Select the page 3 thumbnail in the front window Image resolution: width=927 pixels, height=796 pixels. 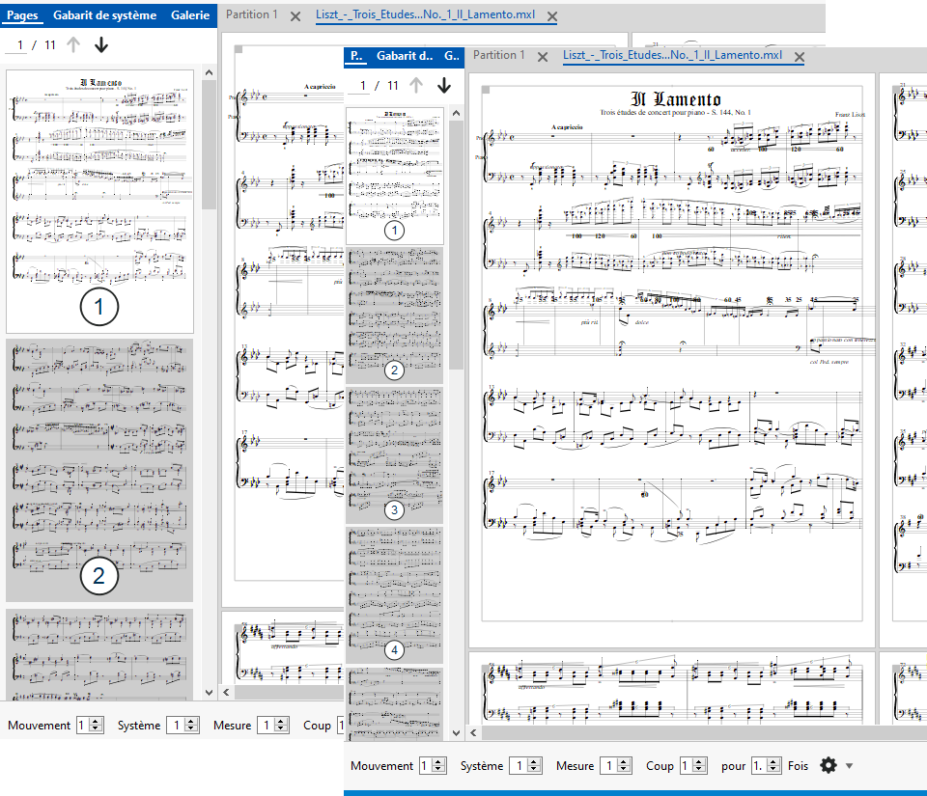tap(394, 455)
